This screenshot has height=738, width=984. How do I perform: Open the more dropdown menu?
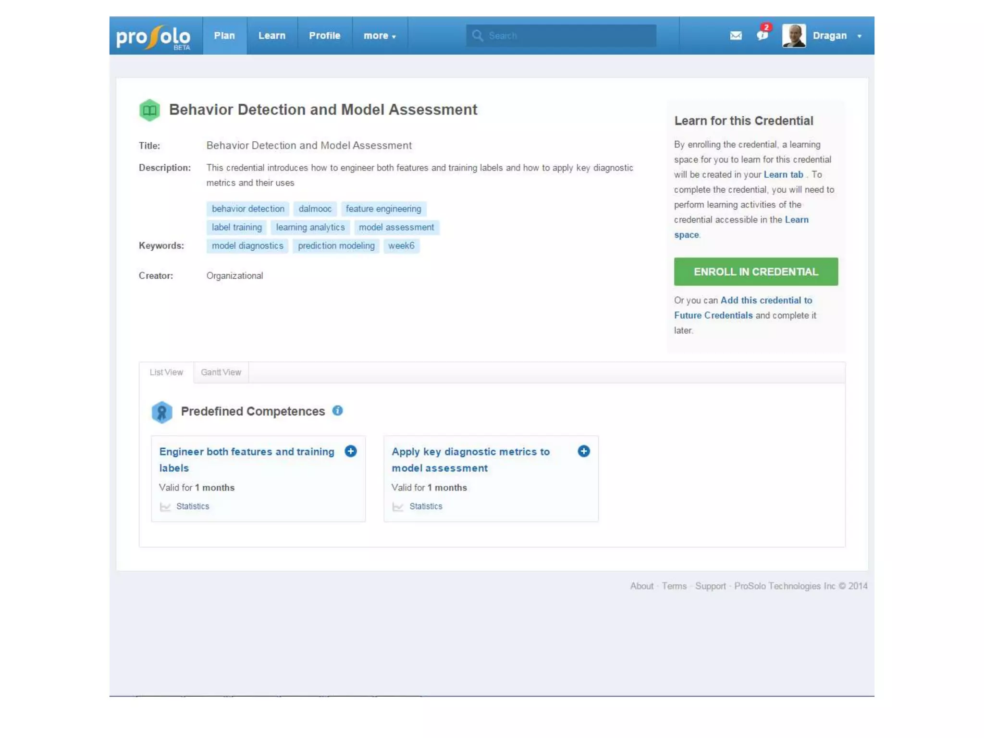point(379,36)
